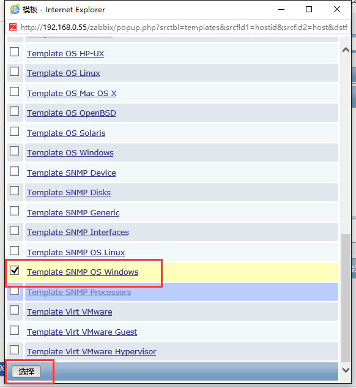Open the Template OS HP-UX link

65,53
